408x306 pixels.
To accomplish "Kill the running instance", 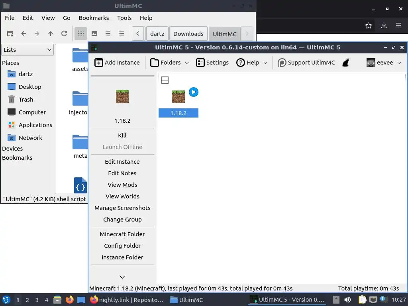I will (x=122, y=135).
